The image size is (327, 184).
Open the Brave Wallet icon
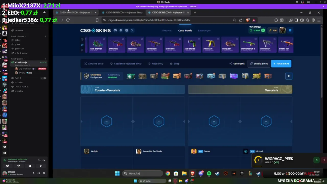pyautogui.click(x=302, y=20)
